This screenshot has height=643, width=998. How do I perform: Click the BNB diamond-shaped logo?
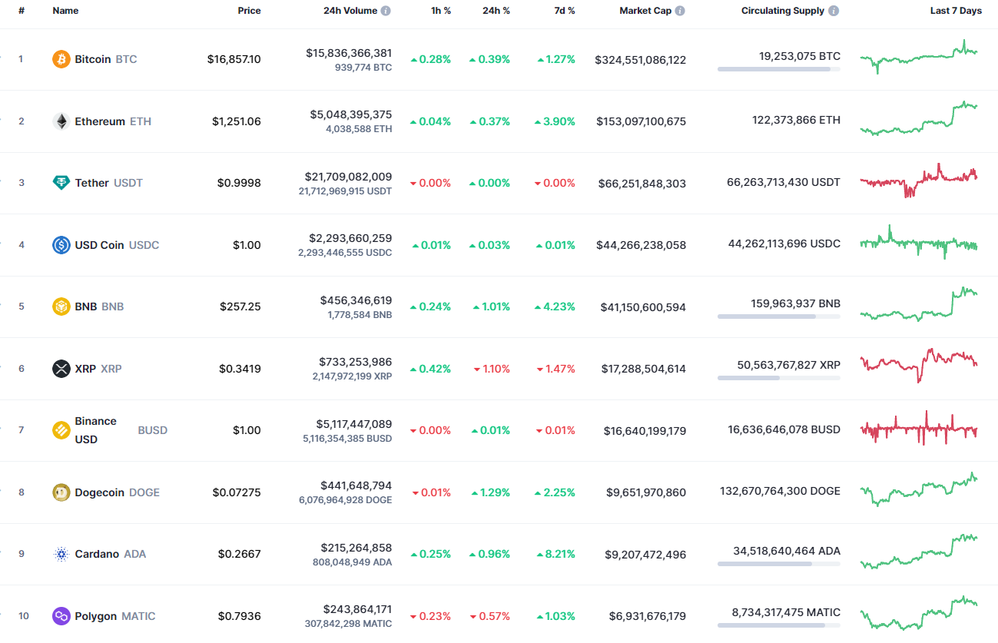coord(61,306)
